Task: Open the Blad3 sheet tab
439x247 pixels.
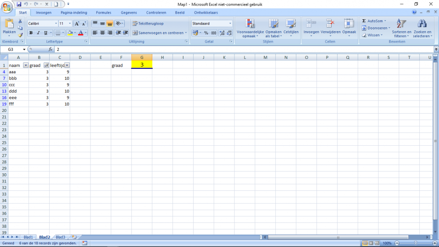Action: tap(61, 237)
